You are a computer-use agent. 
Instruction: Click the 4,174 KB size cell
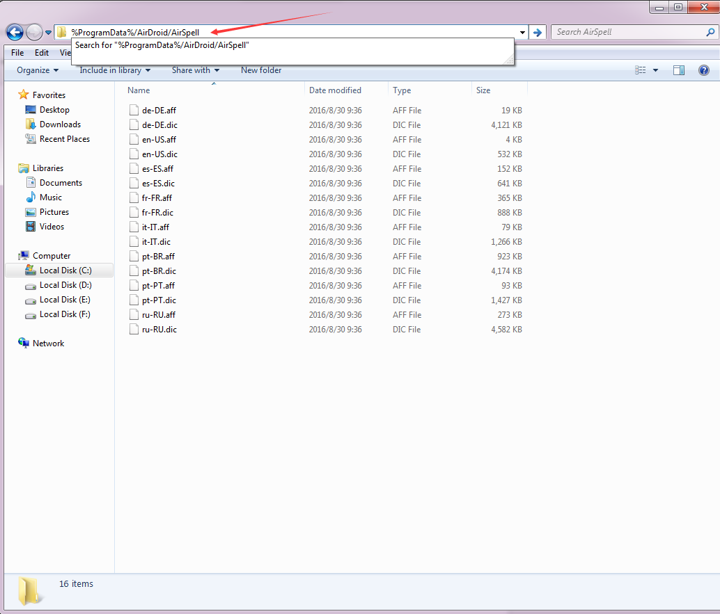(506, 271)
